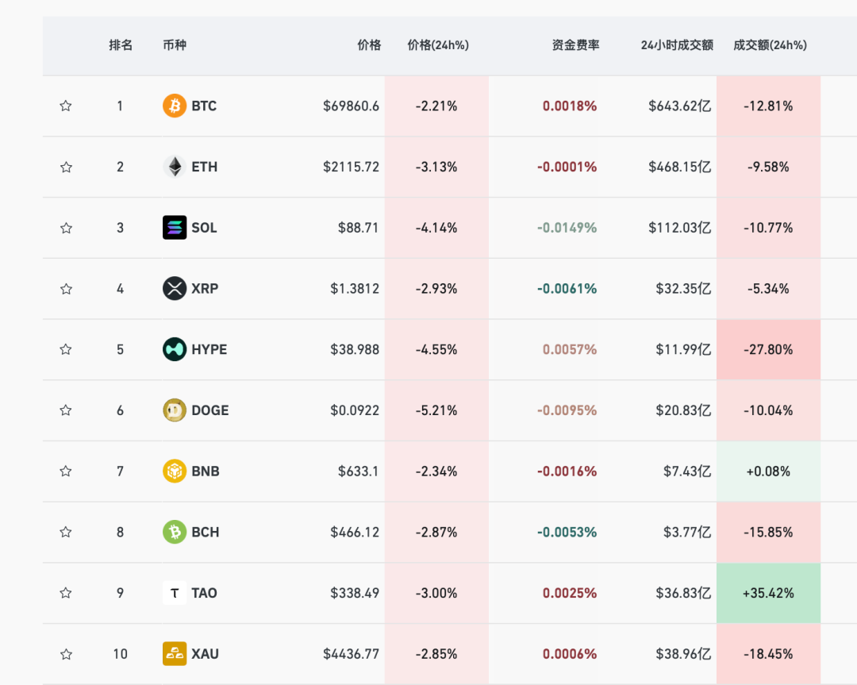Click the ETH price $2115.72 cell
The image size is (857, 685).
(x=351, y=167)
